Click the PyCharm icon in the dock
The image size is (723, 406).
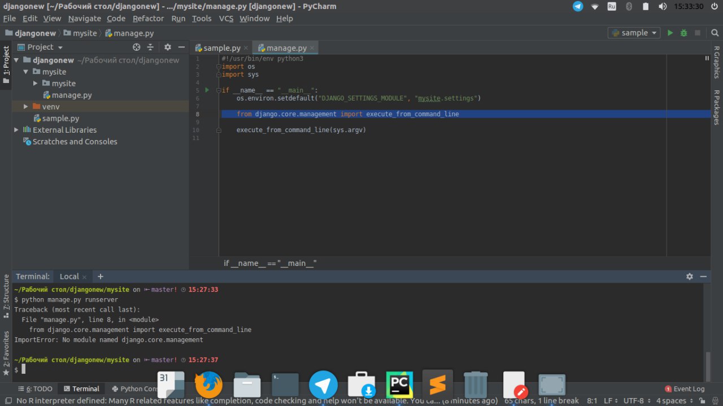[x=399, y=385]
